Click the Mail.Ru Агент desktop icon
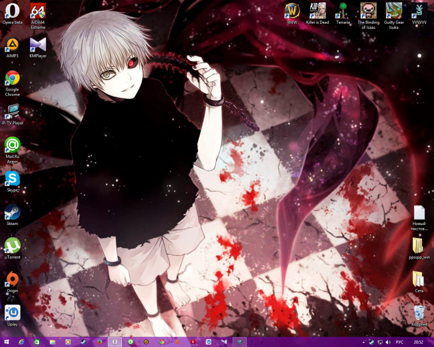 click(x=12, y=151)
